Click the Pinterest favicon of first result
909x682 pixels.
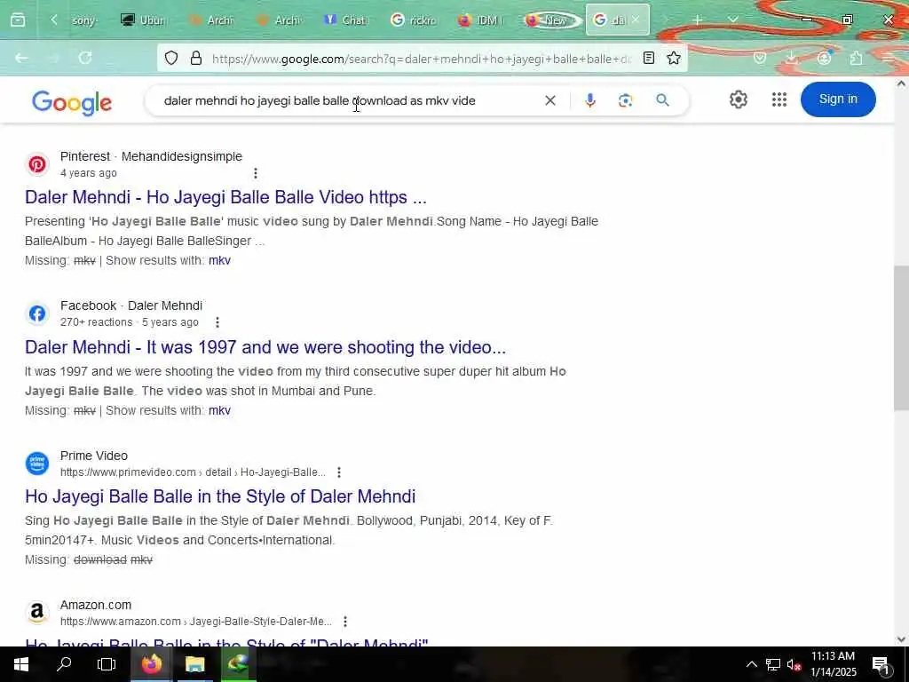click(x=37, y=164)
